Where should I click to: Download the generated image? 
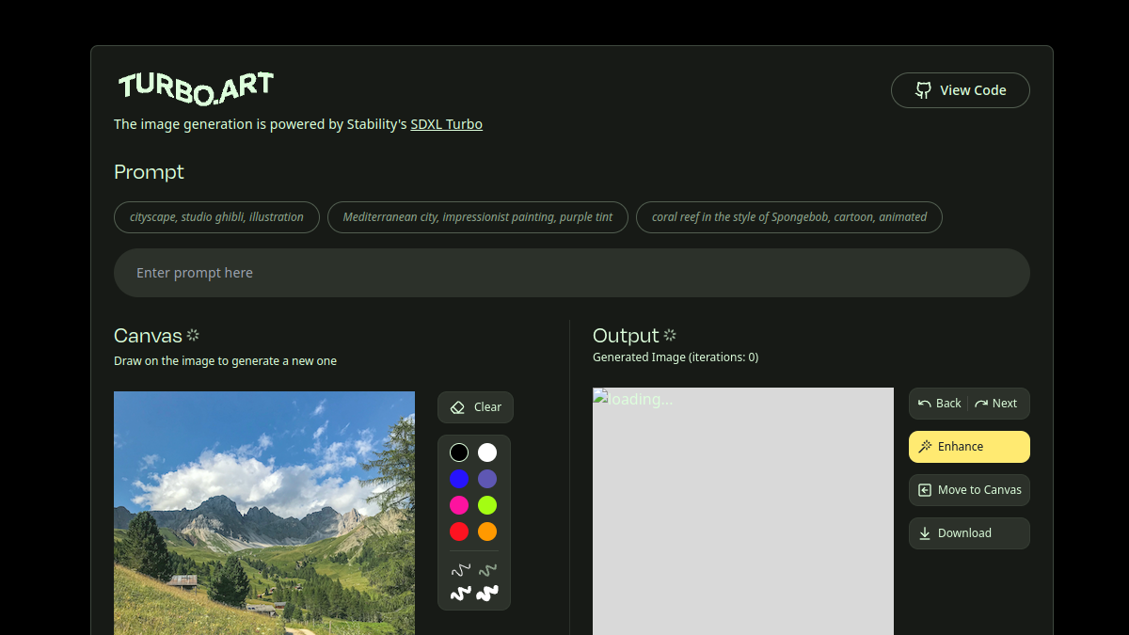click(969, 533)
